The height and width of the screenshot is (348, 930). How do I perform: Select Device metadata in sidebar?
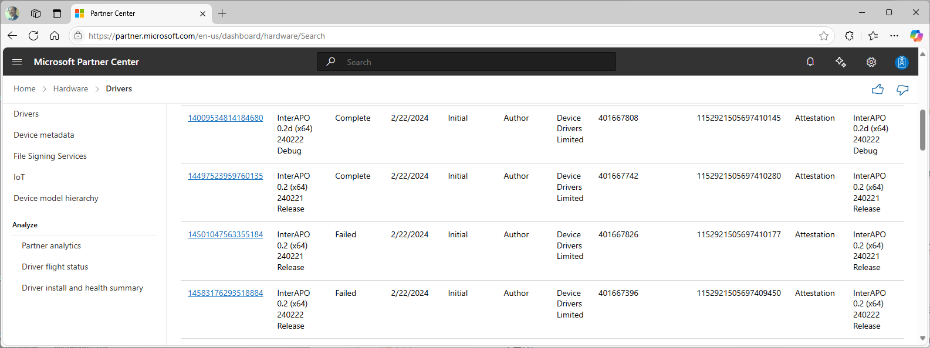pyautogui.click(x=44, y=135)
